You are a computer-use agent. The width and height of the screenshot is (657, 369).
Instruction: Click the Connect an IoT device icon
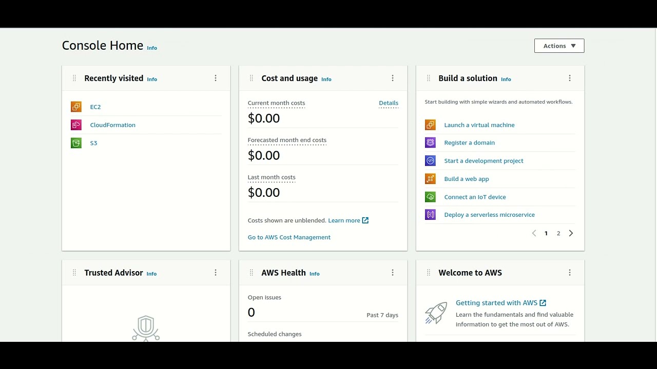[430, 197]
